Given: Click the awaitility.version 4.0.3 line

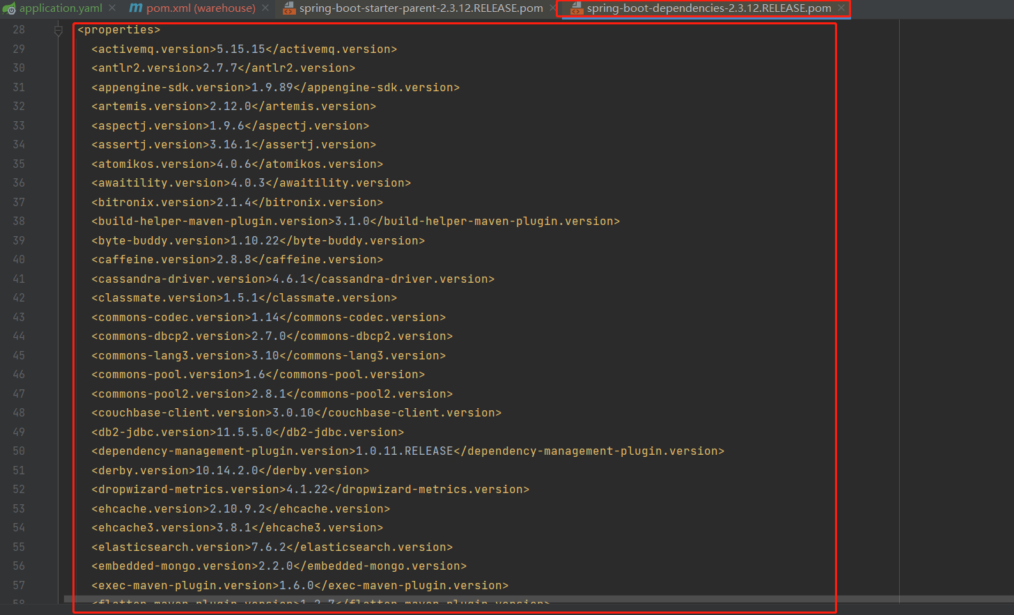Looking at the screenshot, I should [x=251, y=183].
